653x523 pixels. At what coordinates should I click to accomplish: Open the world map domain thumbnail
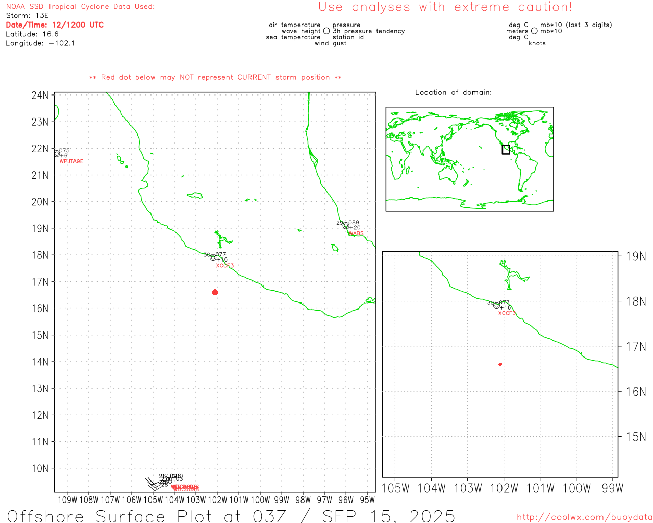click(469, 159)
